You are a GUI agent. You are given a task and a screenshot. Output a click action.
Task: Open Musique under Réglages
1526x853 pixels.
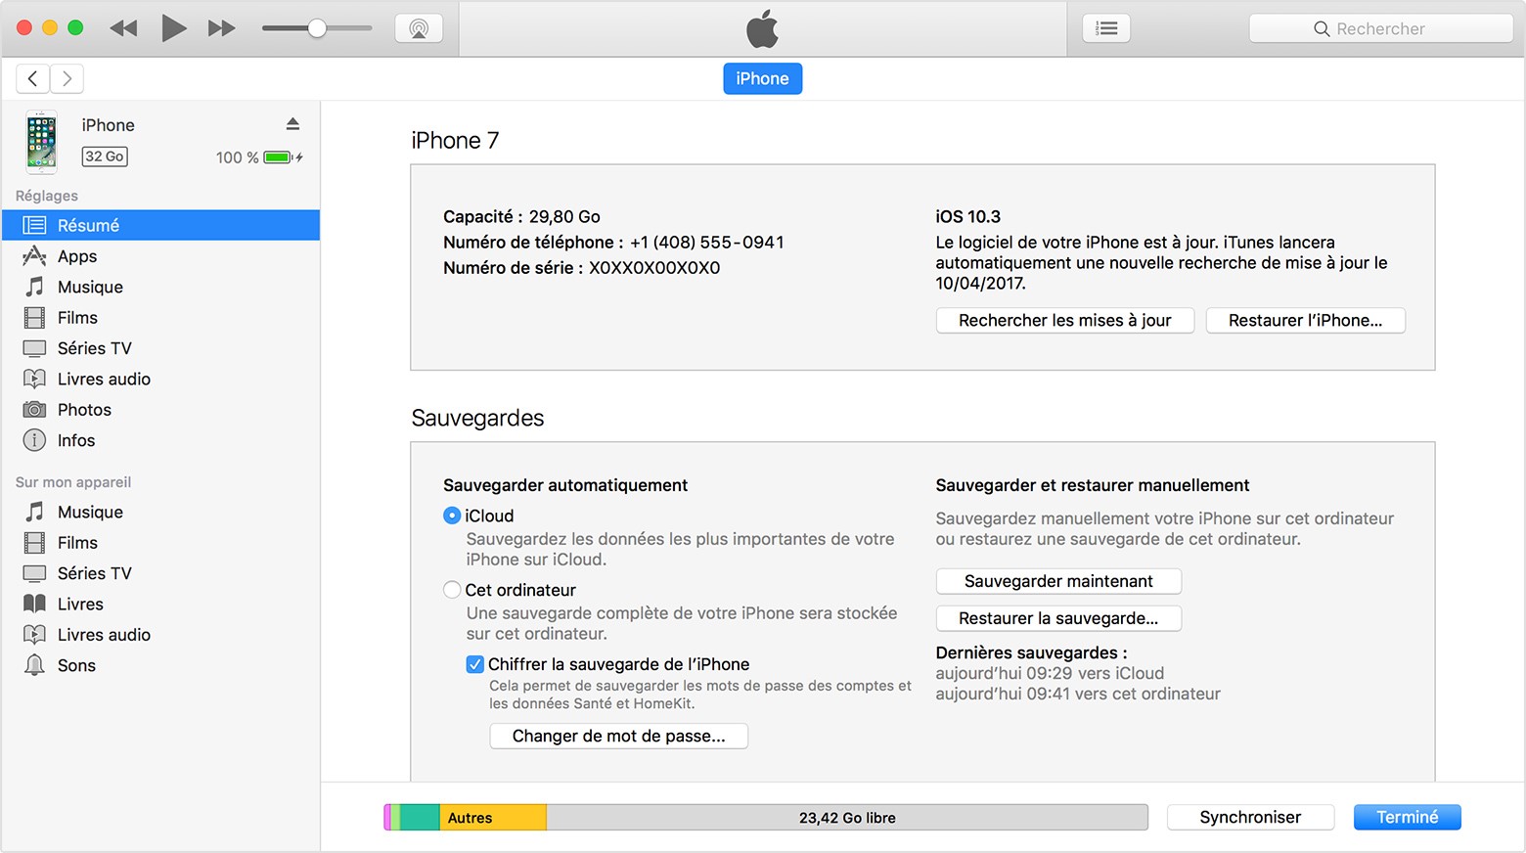coord(89,287)
